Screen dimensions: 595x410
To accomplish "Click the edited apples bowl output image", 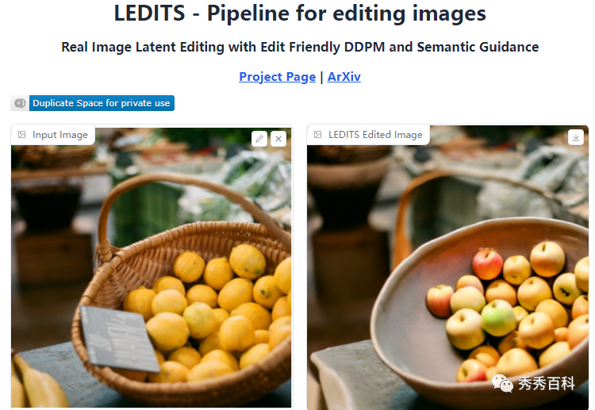I will pos(447,268).
